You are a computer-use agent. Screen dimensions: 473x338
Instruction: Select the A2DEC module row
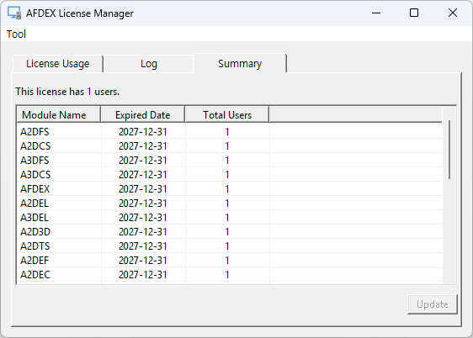[229, 275]
